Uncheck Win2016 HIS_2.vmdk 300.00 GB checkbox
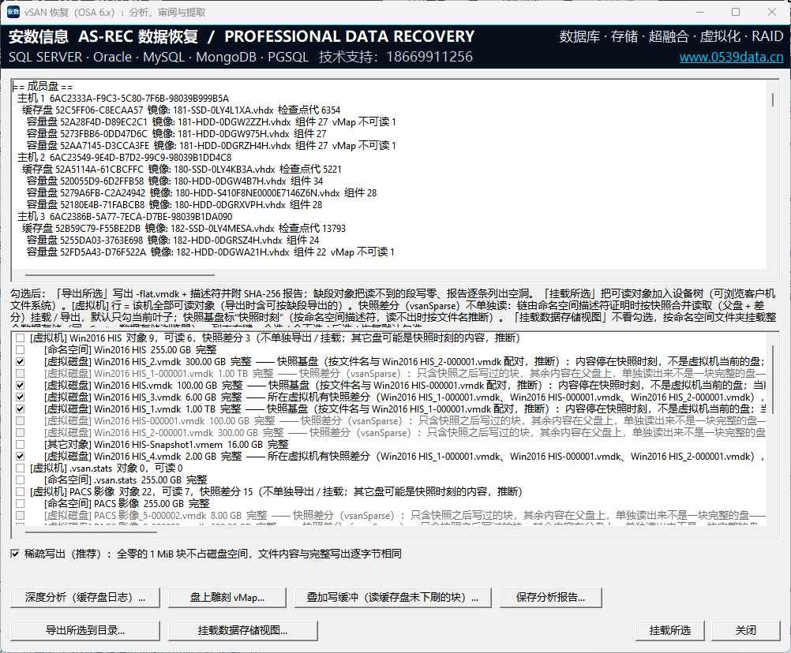 click(x=21, y=362)
